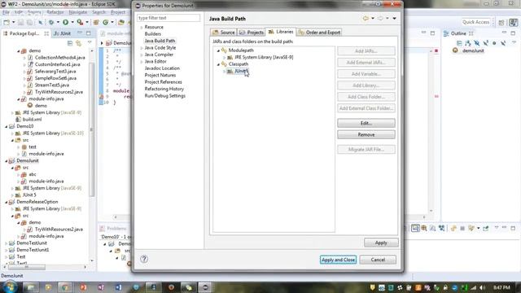Select Java Build Path entry
This screenshot has width=521, height=293.
[160, 41]
